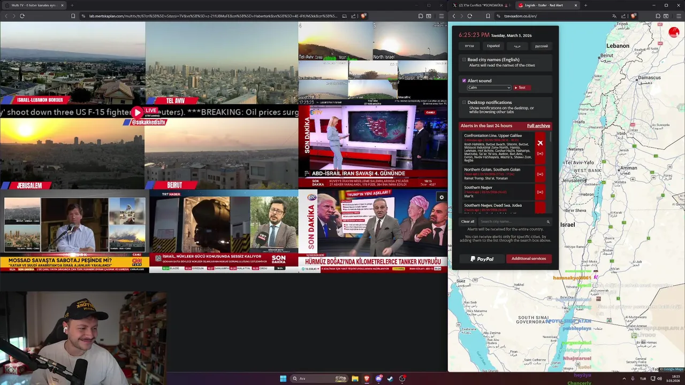Select the Multi TV browser tab
Screen dimensions: 685x385
33,5
